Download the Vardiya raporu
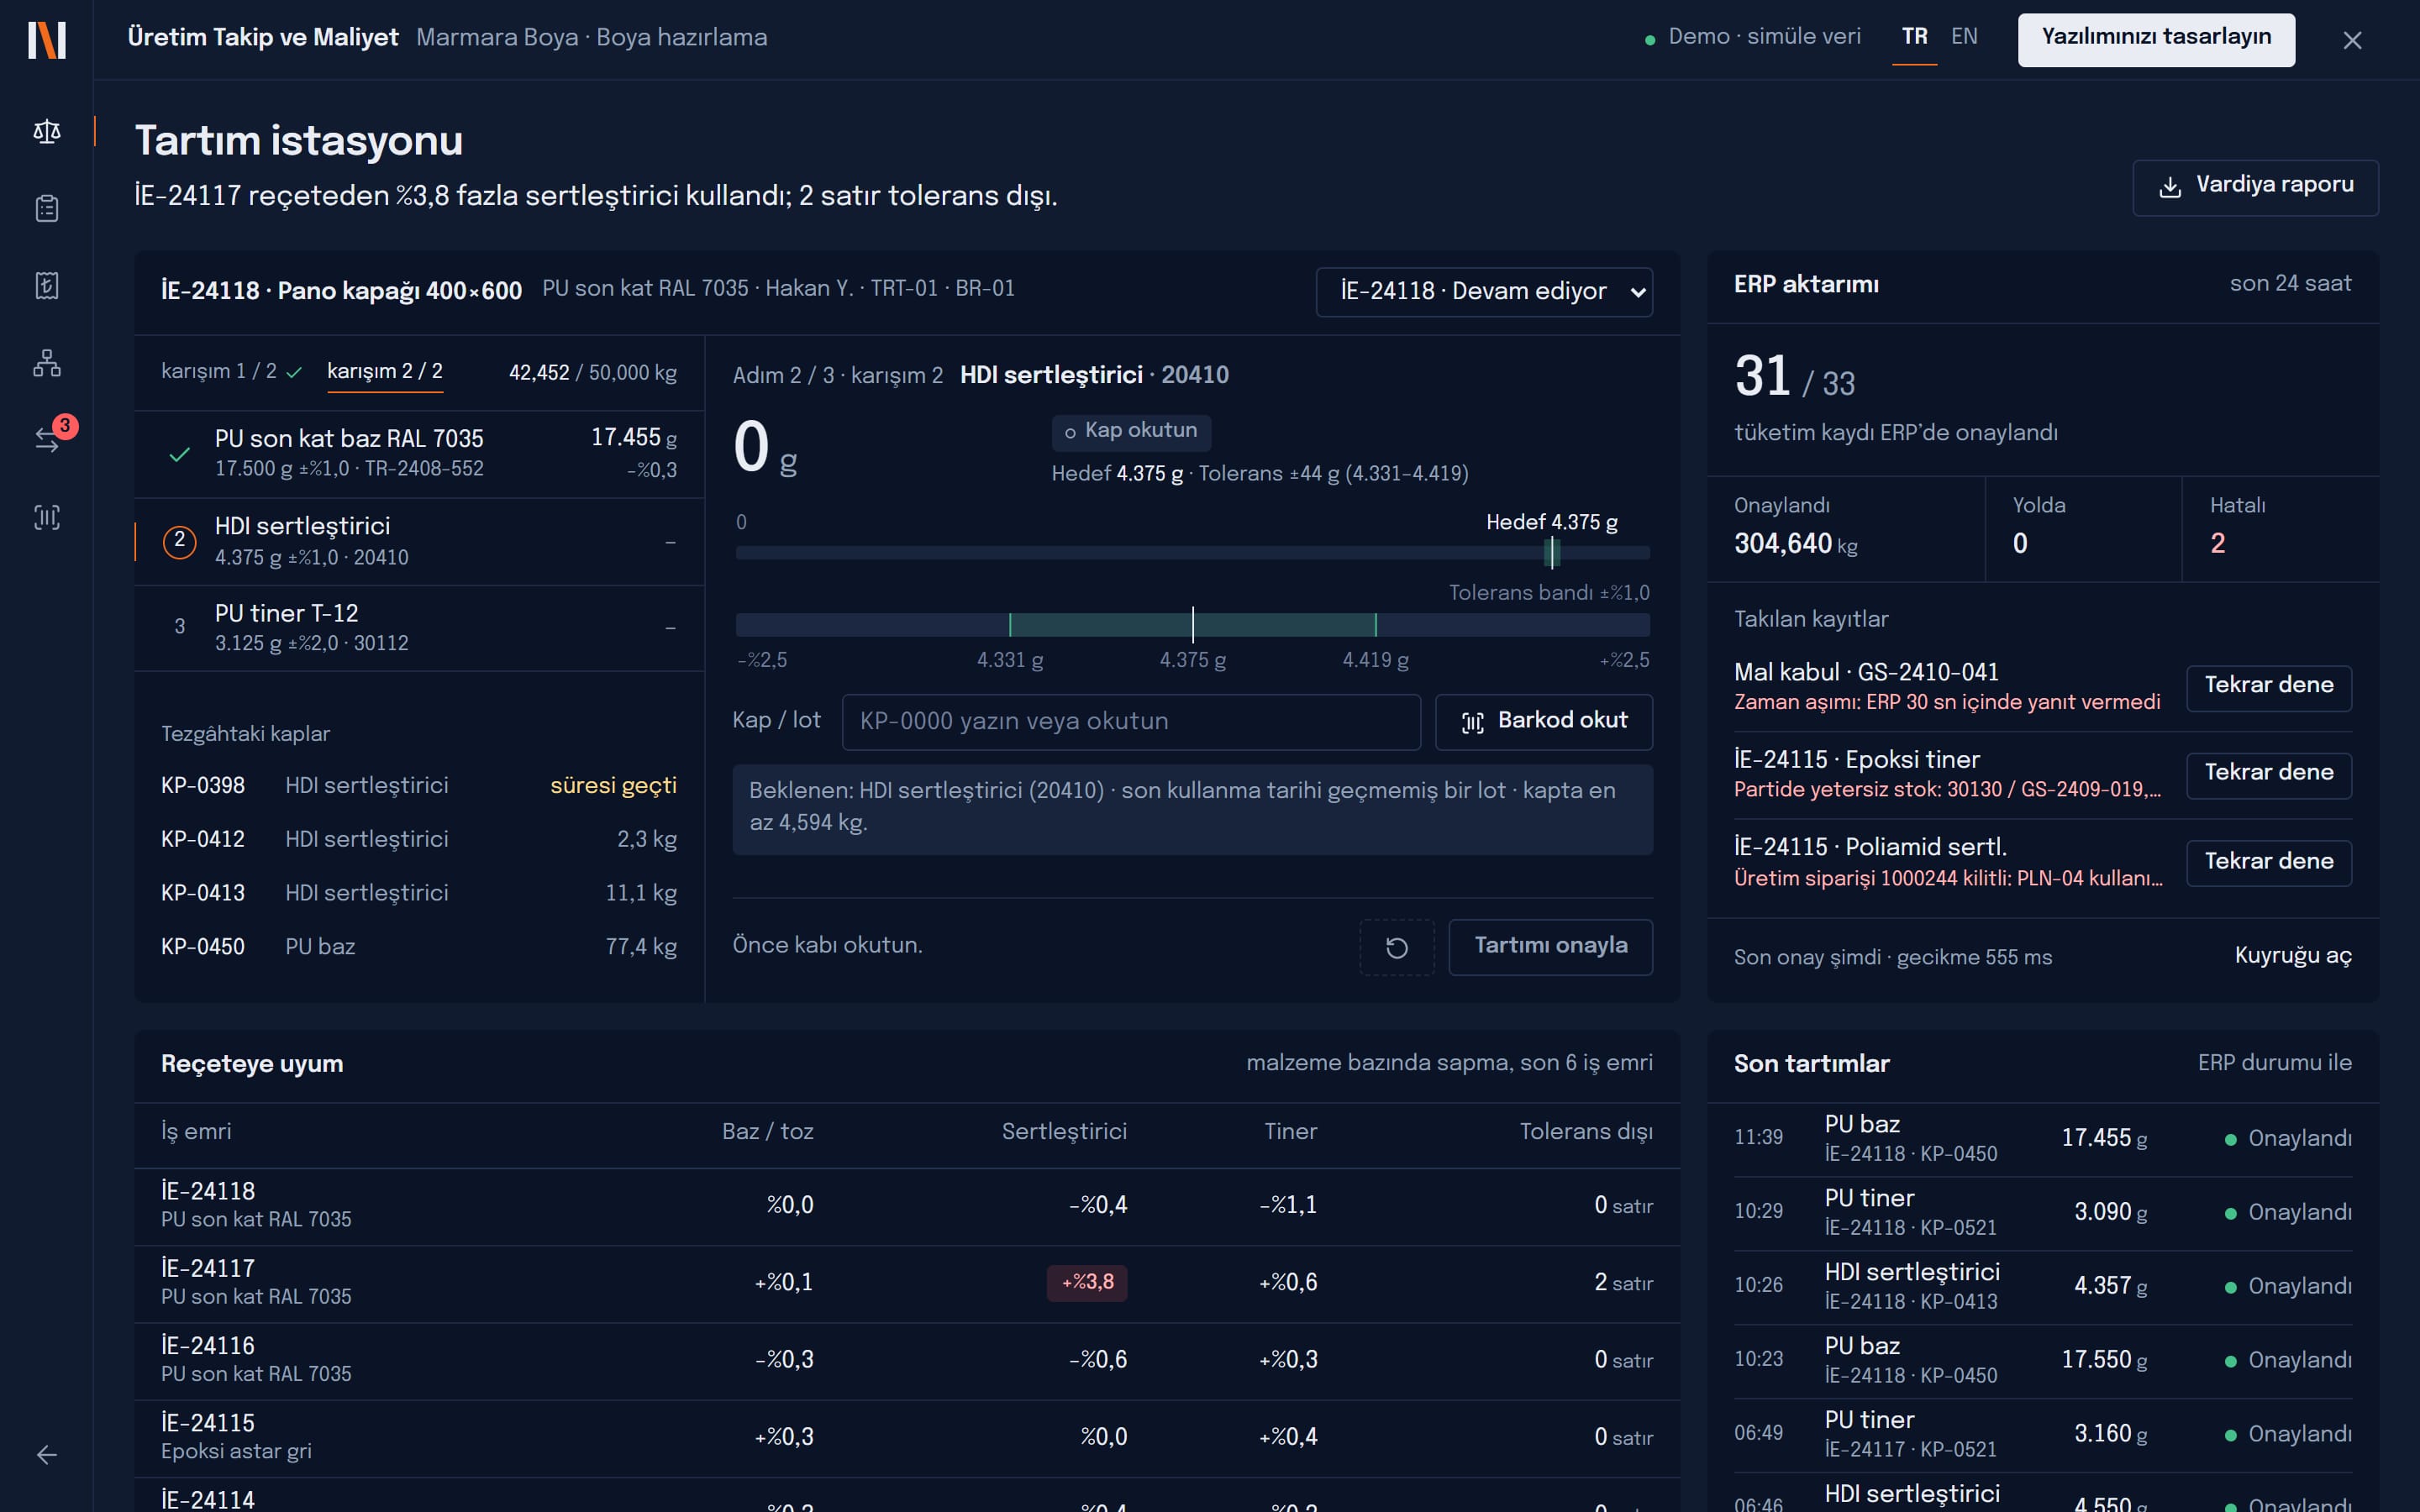 tap(2255, 187)
